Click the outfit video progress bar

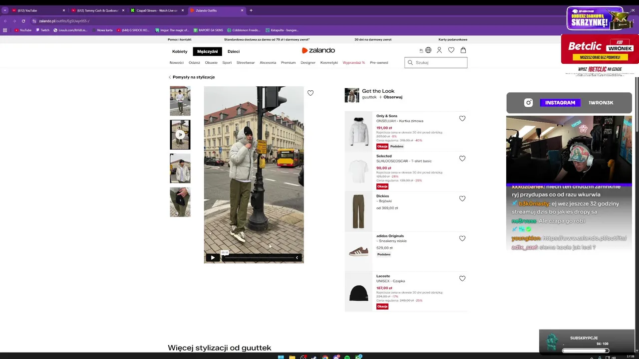click(x=259, y=258)
